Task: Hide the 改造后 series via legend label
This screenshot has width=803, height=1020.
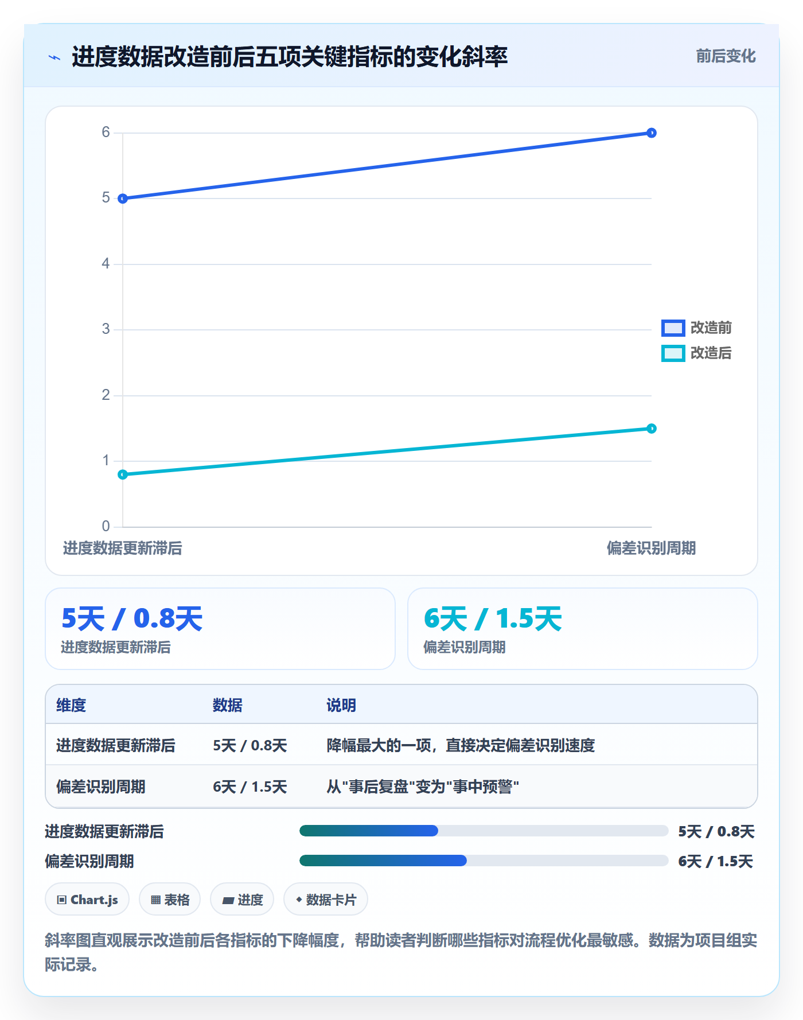Action: coord(711,353)
